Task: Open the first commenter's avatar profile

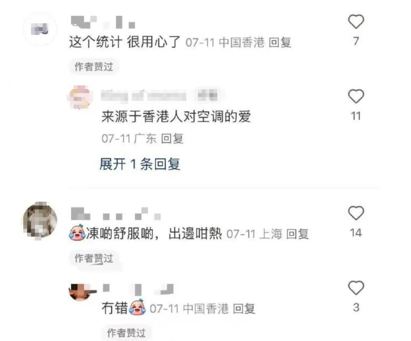Action: click(40, 29)
